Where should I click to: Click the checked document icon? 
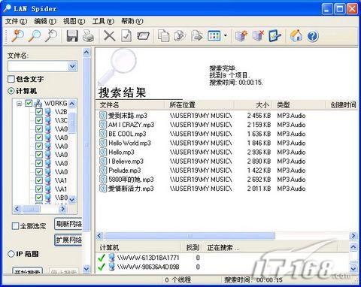(x=126, y=36)
